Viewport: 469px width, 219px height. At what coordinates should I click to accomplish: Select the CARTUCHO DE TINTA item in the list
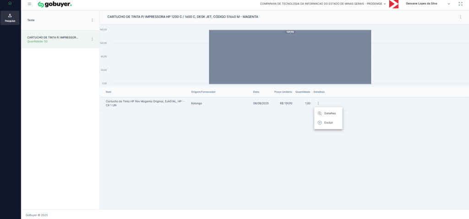(x=53, y=37)
